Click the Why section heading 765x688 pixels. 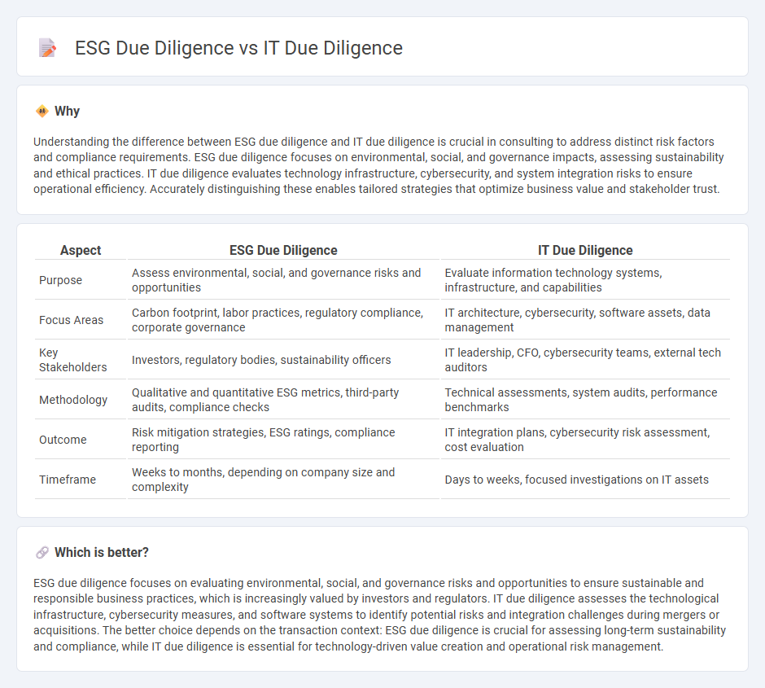pos(67,112)
